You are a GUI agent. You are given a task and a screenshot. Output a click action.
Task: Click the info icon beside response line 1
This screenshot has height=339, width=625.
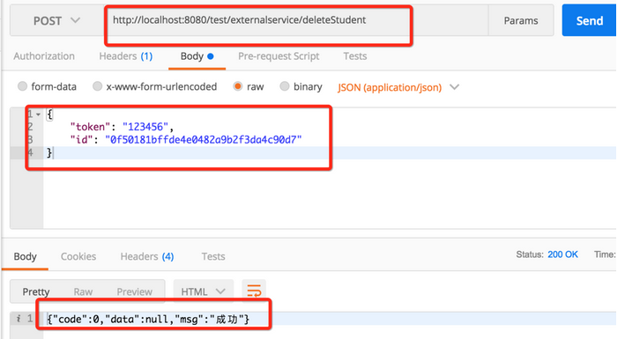coord(18,318)
